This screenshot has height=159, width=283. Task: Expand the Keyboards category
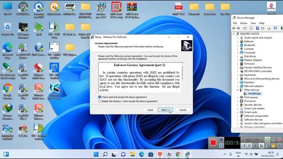point(237,75)
